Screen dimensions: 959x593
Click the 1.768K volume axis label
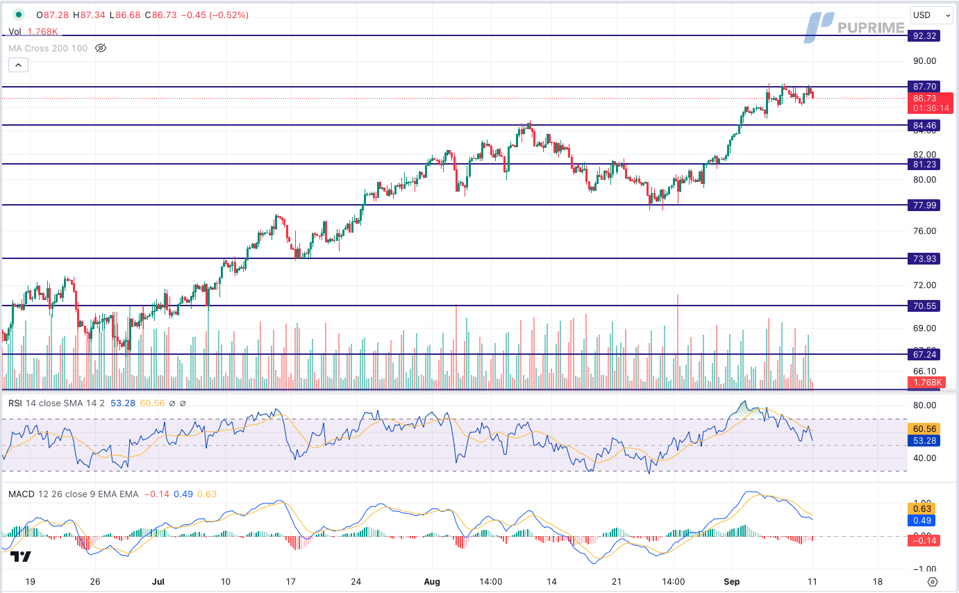pyautogui.click(x=926, y=383)
